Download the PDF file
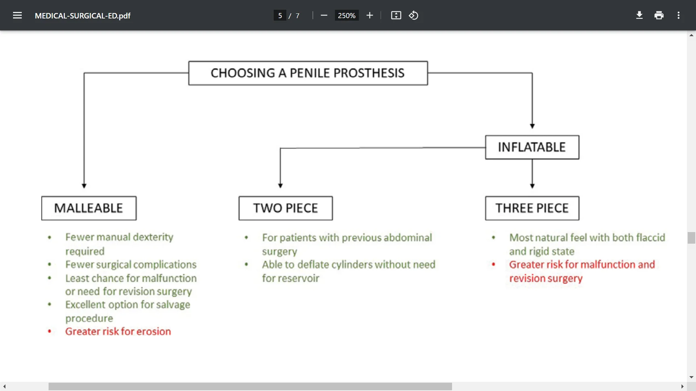Viewport: 696px width, 391px height. [639, 15]
